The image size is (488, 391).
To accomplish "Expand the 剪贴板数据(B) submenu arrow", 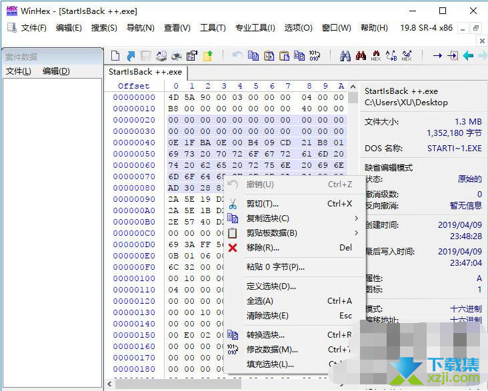I will 357,233.
